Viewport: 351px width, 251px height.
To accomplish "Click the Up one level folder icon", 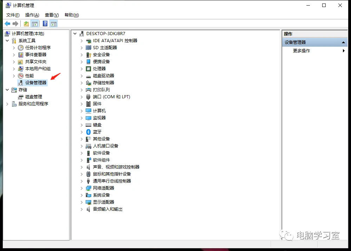I will click(x=26, y=24).
